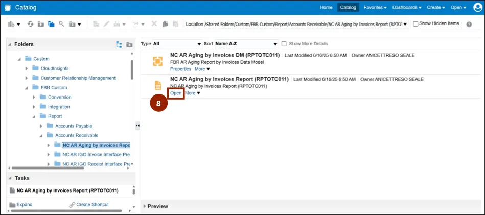This screenshot has width=485, height=215.
Task: Click the Refresh icon in the toolbar
Action: 30,24
